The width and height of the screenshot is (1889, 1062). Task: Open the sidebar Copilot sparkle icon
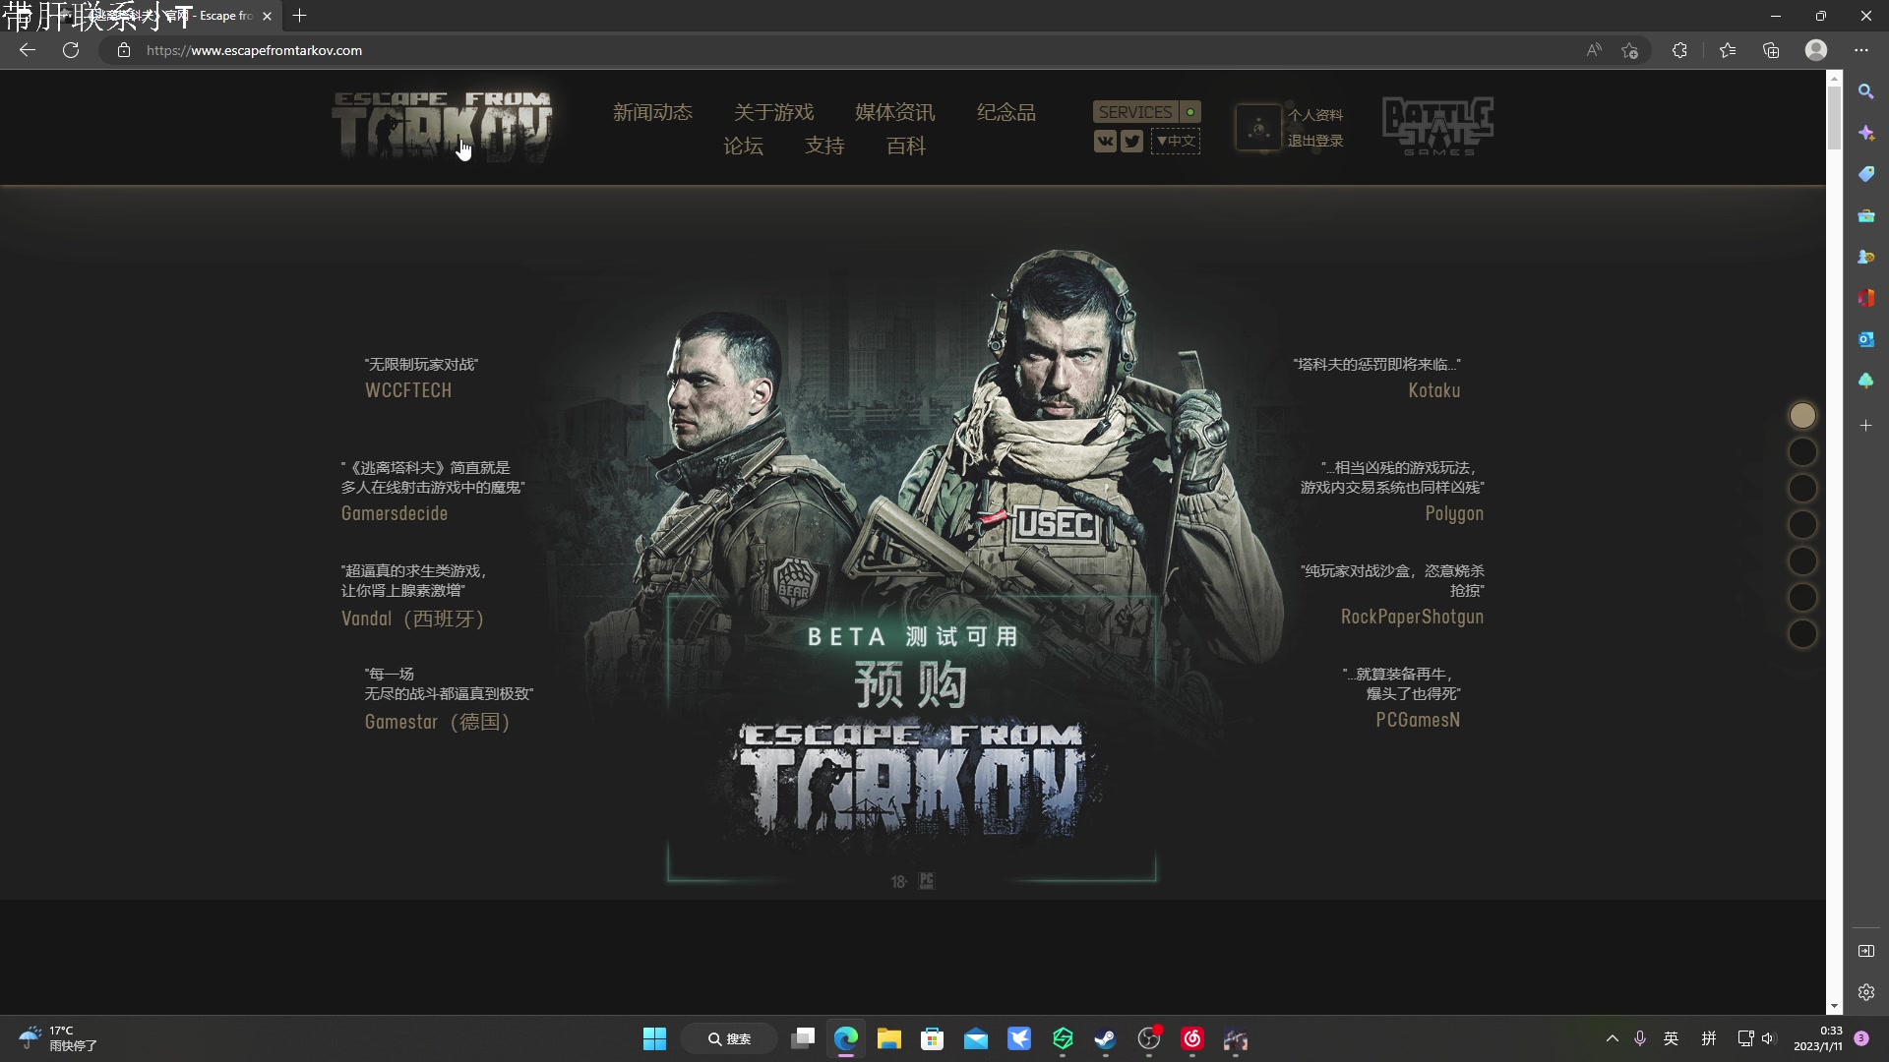[1866, 133]
